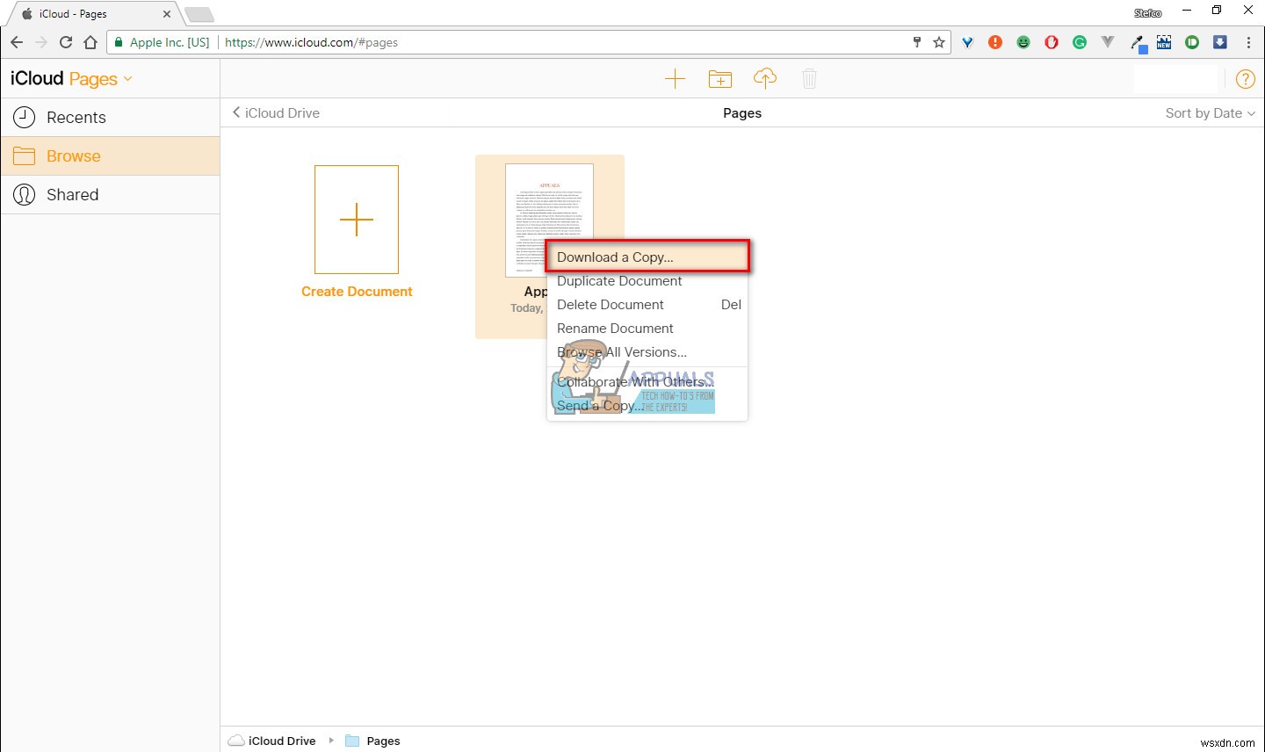1265x752 pixels.
Task: Open the gray V extension icon
Action: 1108,42
